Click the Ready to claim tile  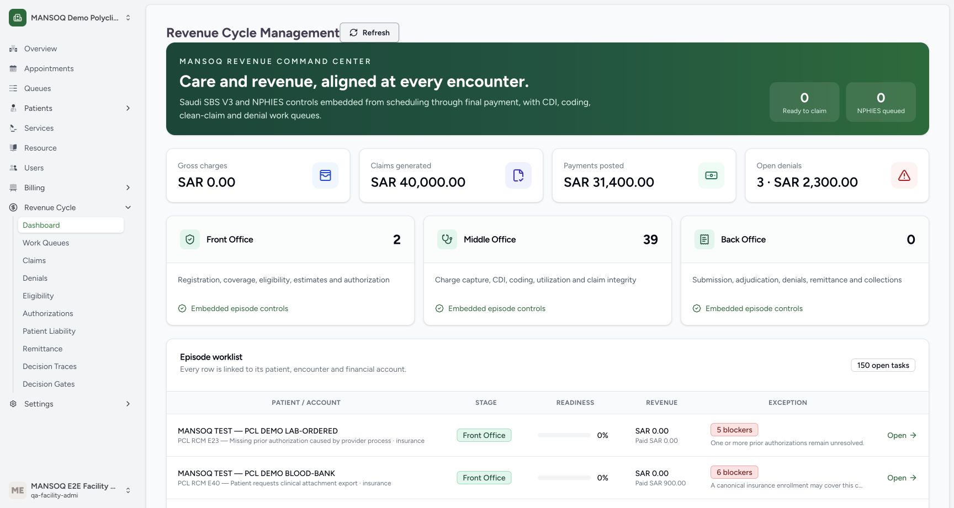(804, 102)
